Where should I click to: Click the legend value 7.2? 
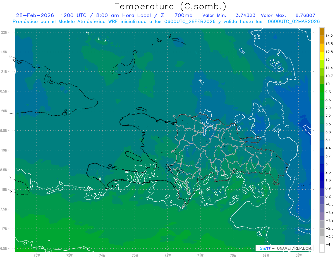(329, 116)
